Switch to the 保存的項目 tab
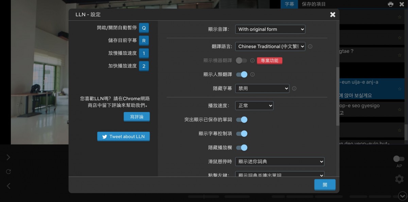This screenshot has width=408, height=202. (x=313, y=4)
